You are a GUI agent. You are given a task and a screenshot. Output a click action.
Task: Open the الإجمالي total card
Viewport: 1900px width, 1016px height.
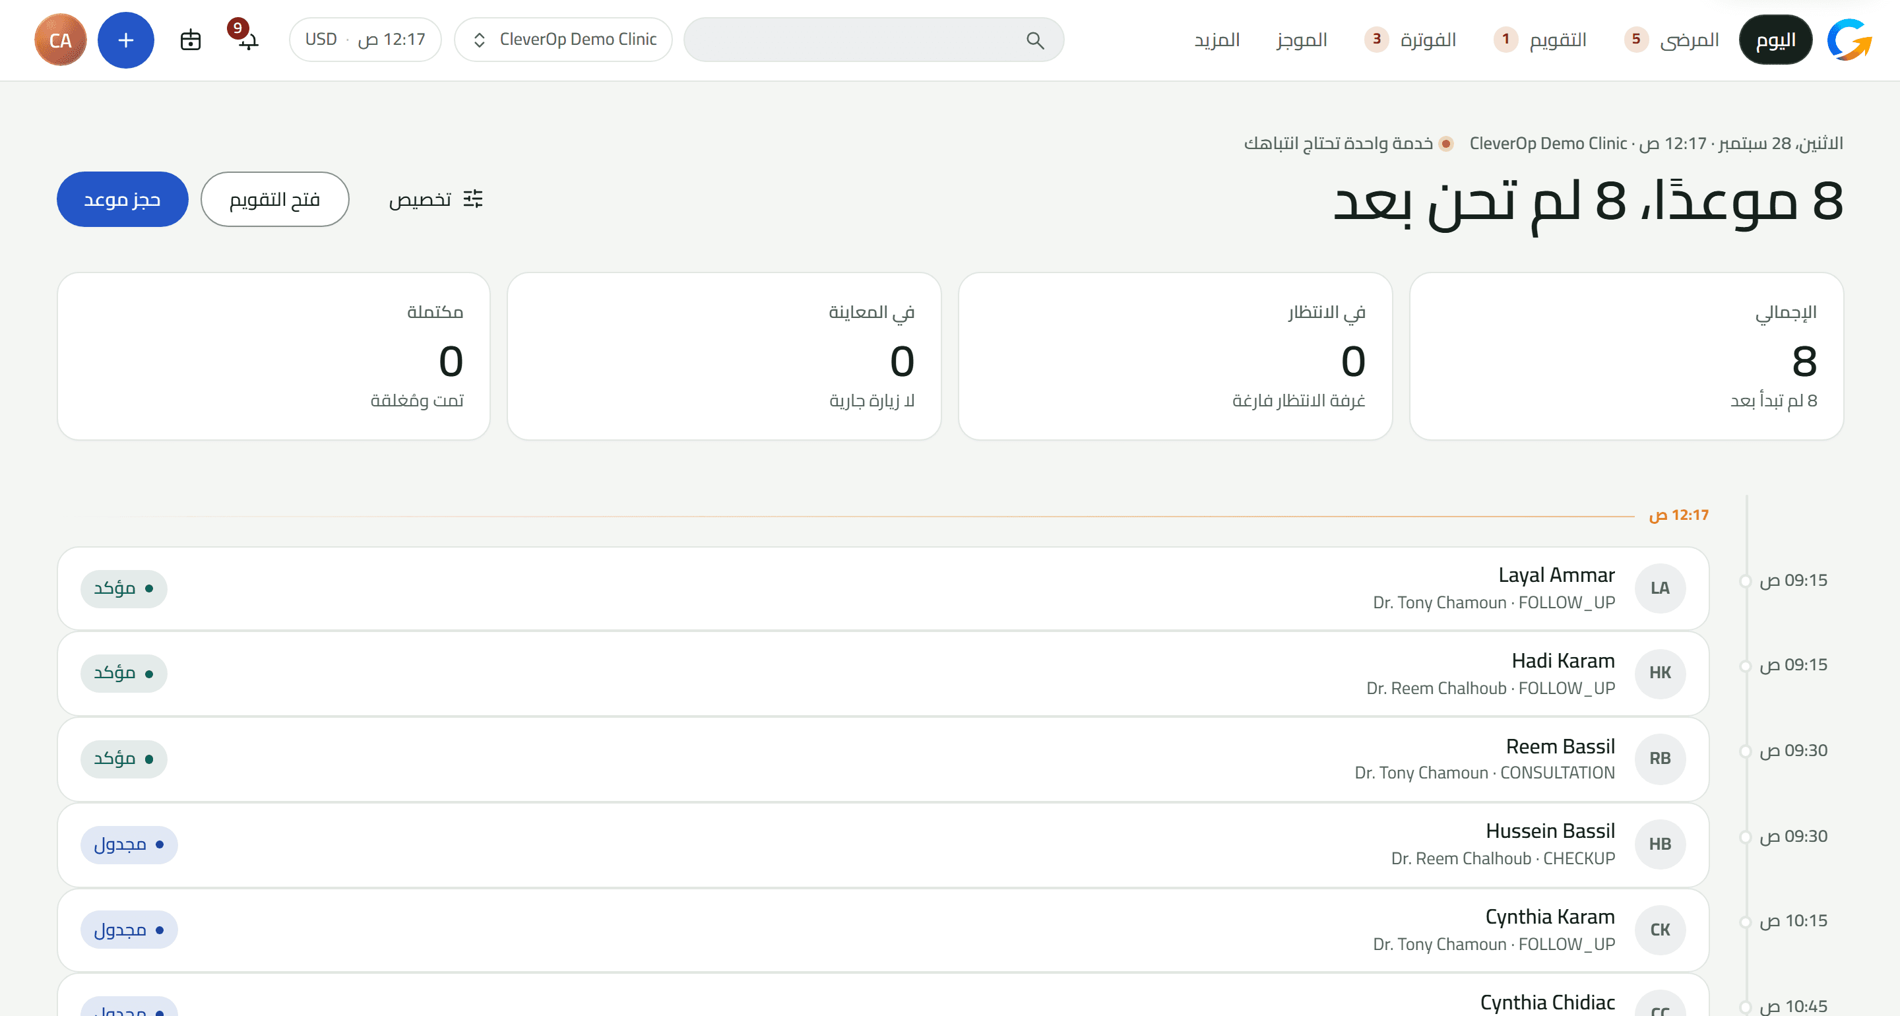click(x=1626, y=356)
